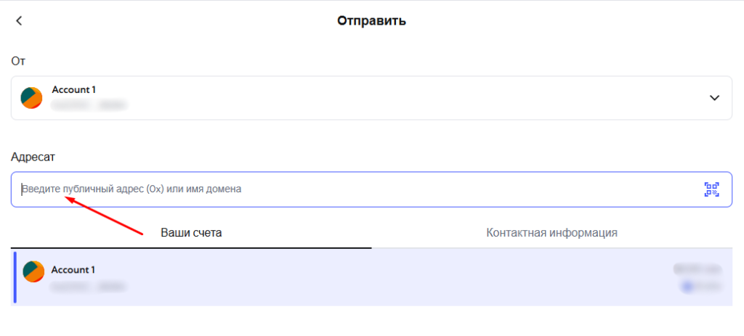Click the blue selection bar beside Account 1

(15, 277)
